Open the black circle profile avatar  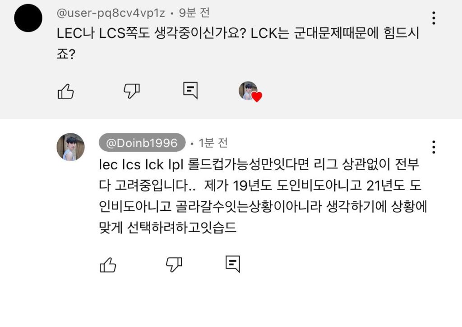[x=28, y=18]
